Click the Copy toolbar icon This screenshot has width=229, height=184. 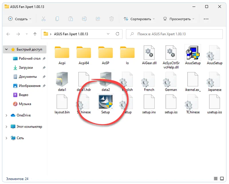coord(57,19)
